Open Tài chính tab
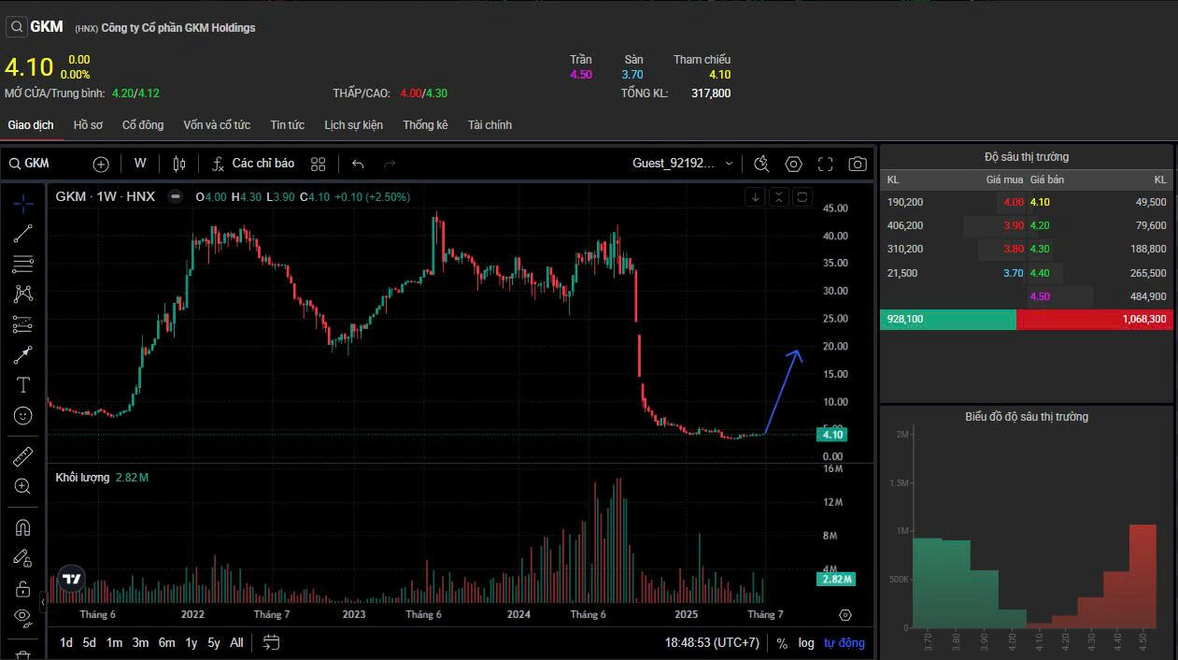 tap(490, 125)
